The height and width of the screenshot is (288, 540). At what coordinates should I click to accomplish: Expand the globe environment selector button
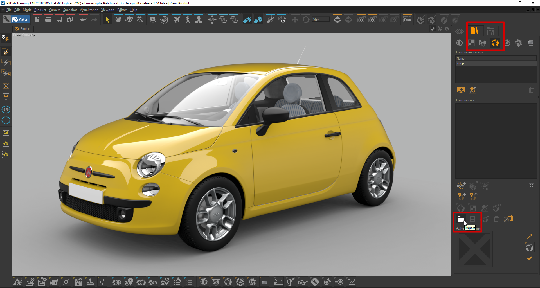tap(529, 247)
